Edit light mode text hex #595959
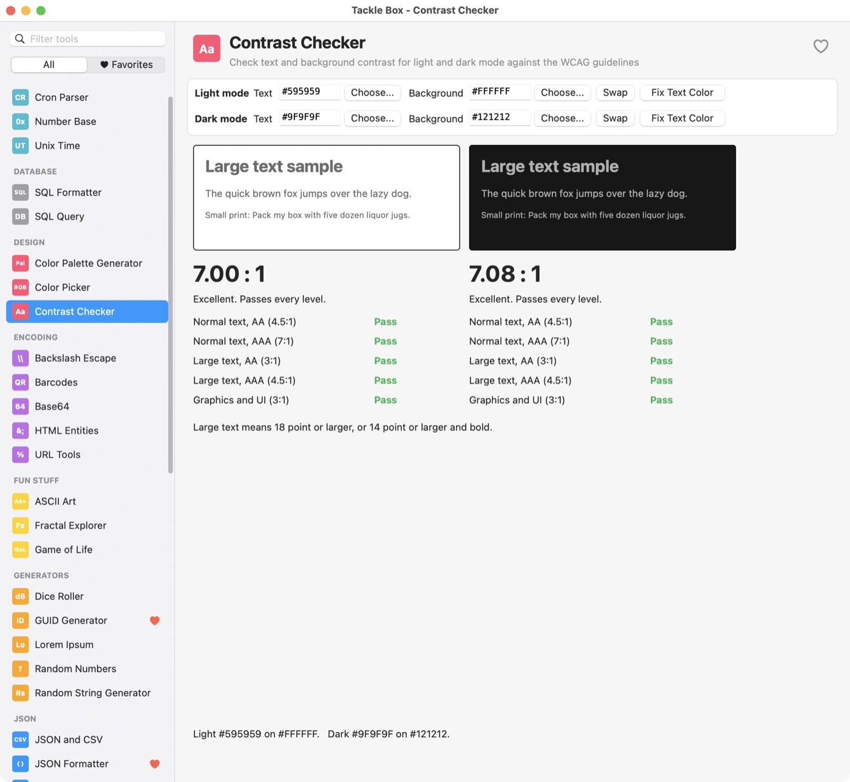The height and width of the screenshot is (782, 850). 310,92
